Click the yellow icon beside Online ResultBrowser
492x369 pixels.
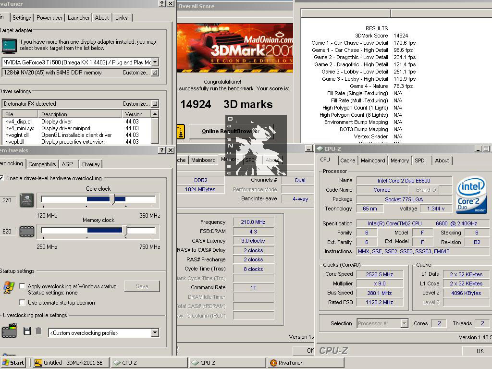[x=181, y=132]
